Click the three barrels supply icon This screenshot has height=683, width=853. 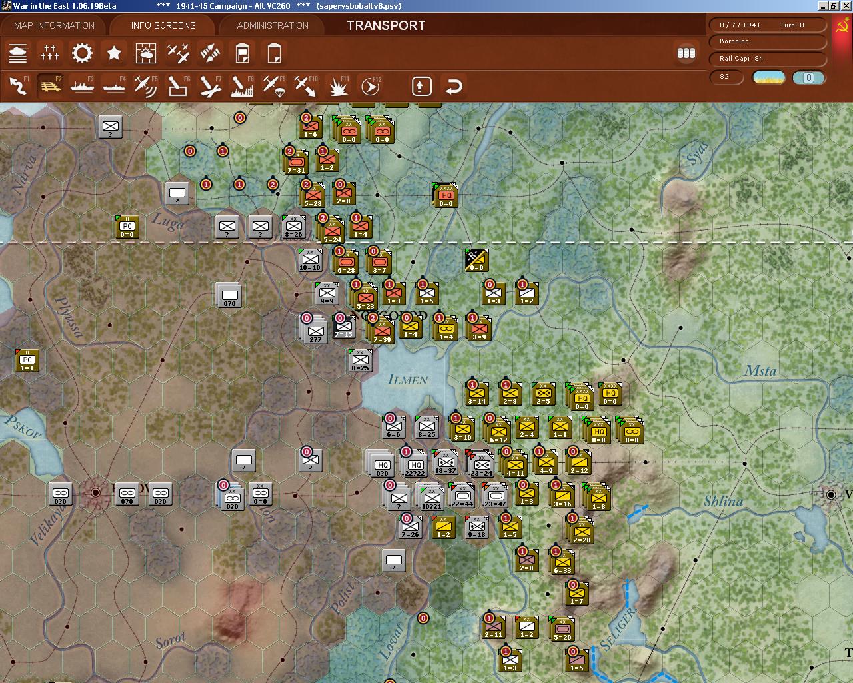click(x=686, y=53)
